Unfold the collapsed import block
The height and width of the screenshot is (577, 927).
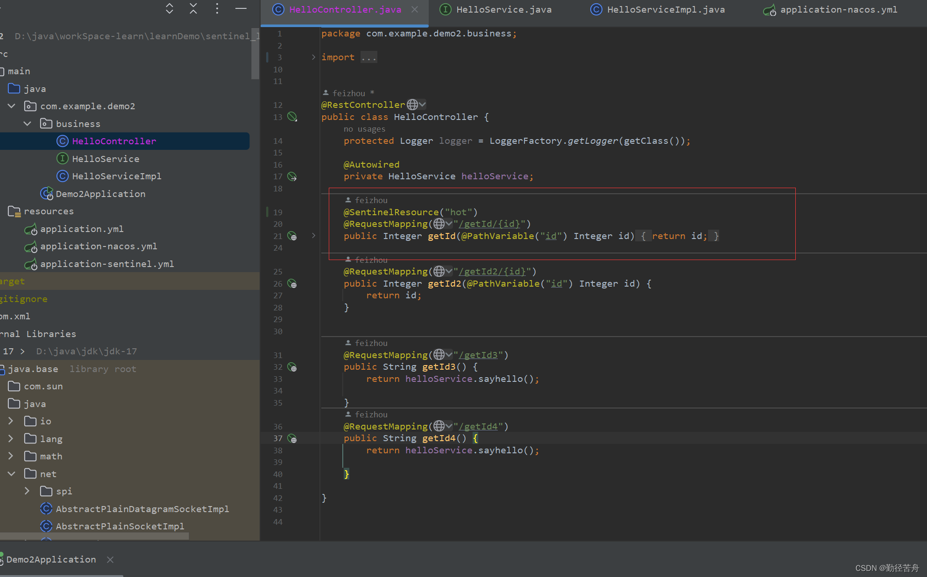313,57
